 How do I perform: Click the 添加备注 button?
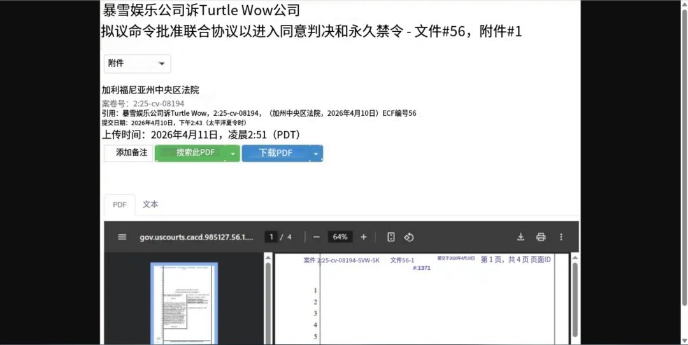129,153
